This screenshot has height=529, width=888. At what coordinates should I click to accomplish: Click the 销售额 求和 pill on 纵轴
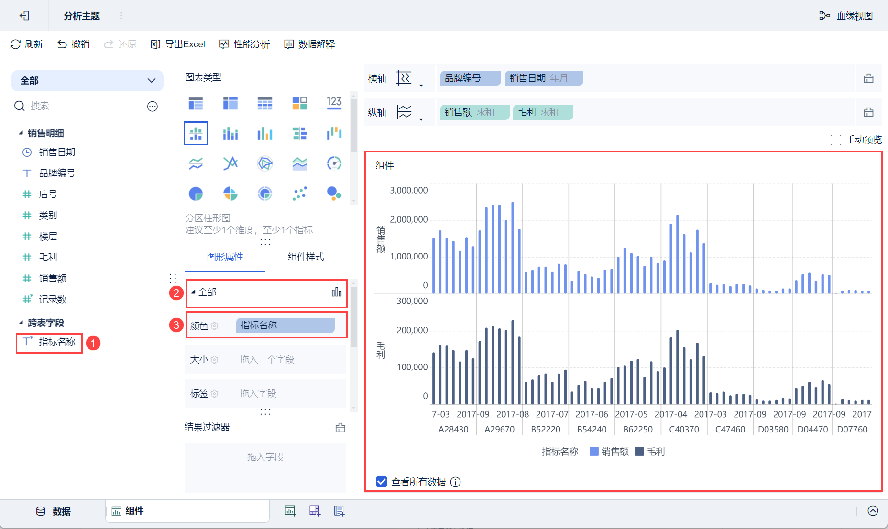tap(474, 112)
